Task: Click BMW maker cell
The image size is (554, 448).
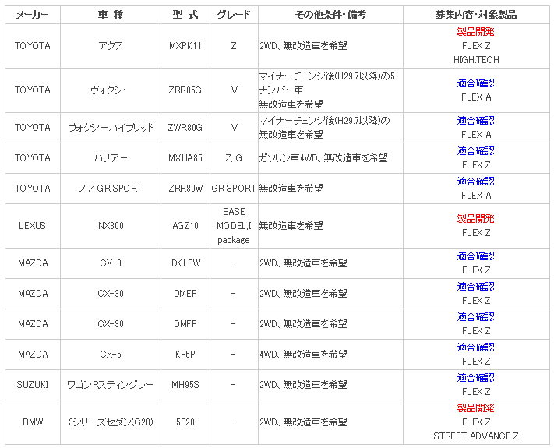Action: click(x=33, y=422)
